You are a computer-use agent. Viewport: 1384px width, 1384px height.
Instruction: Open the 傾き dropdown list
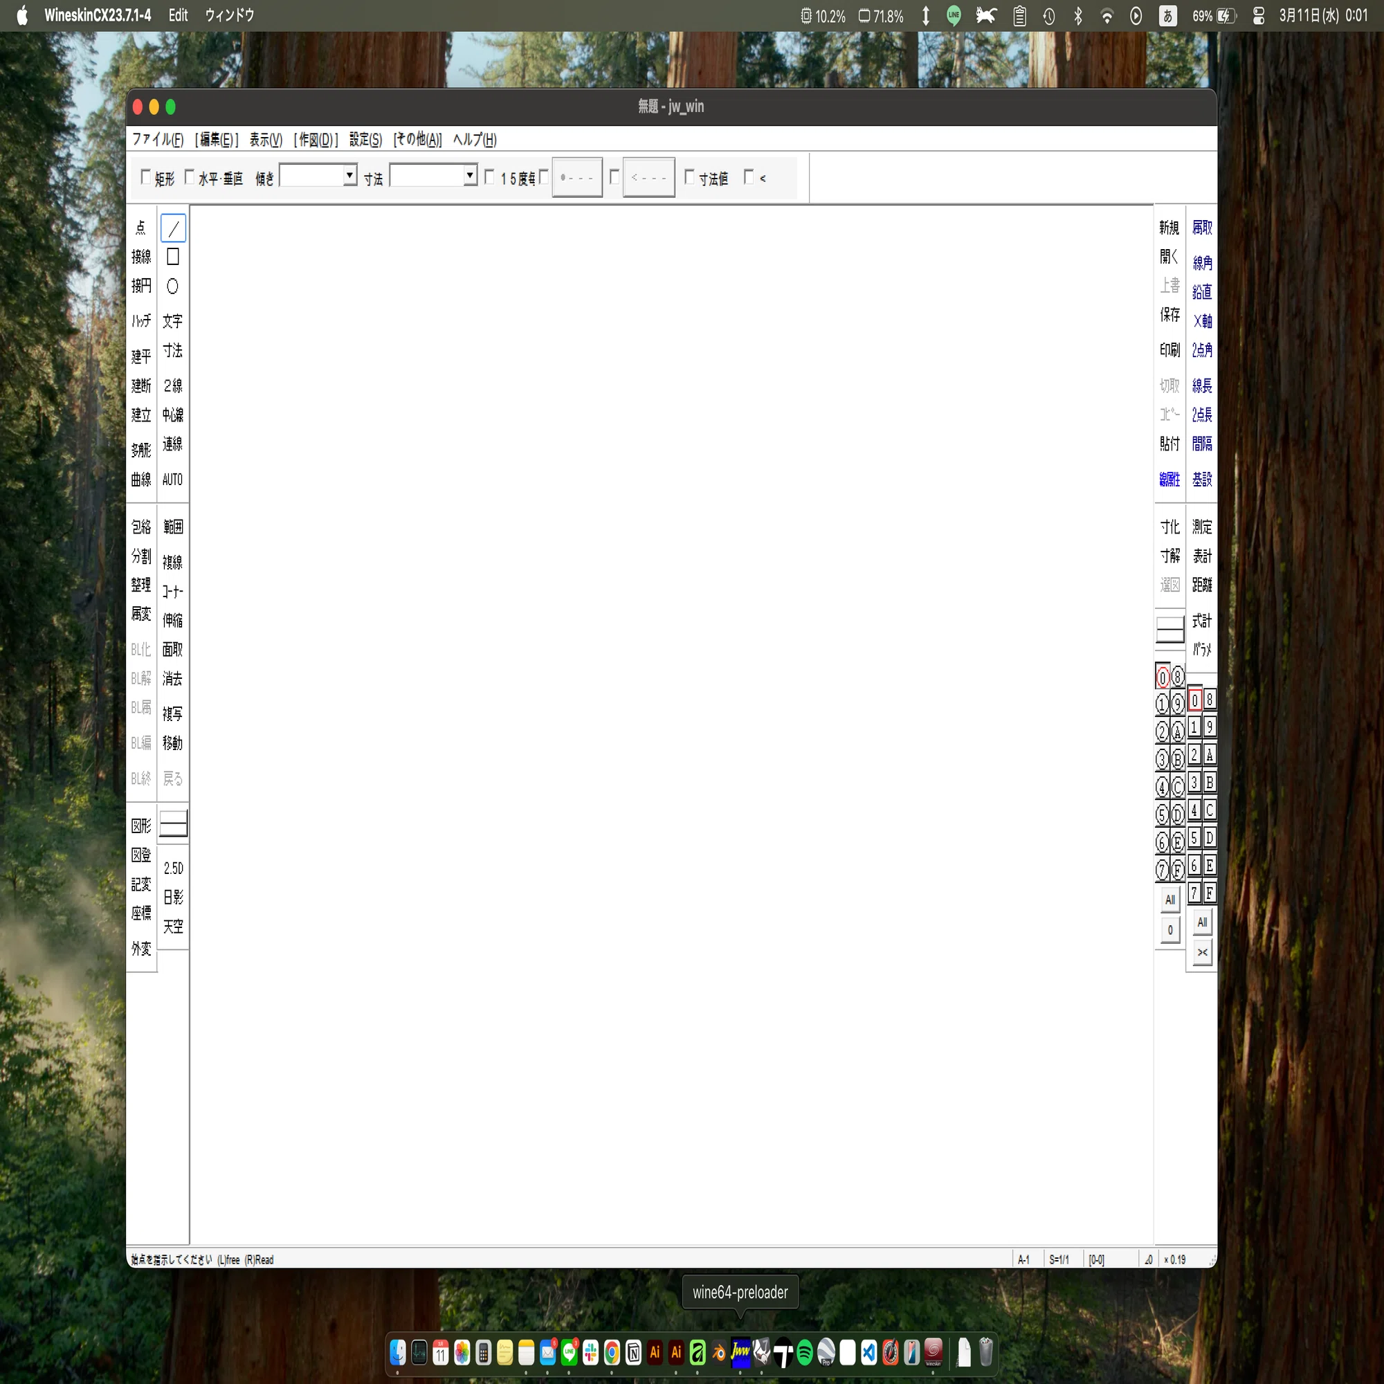pos(349,176)
